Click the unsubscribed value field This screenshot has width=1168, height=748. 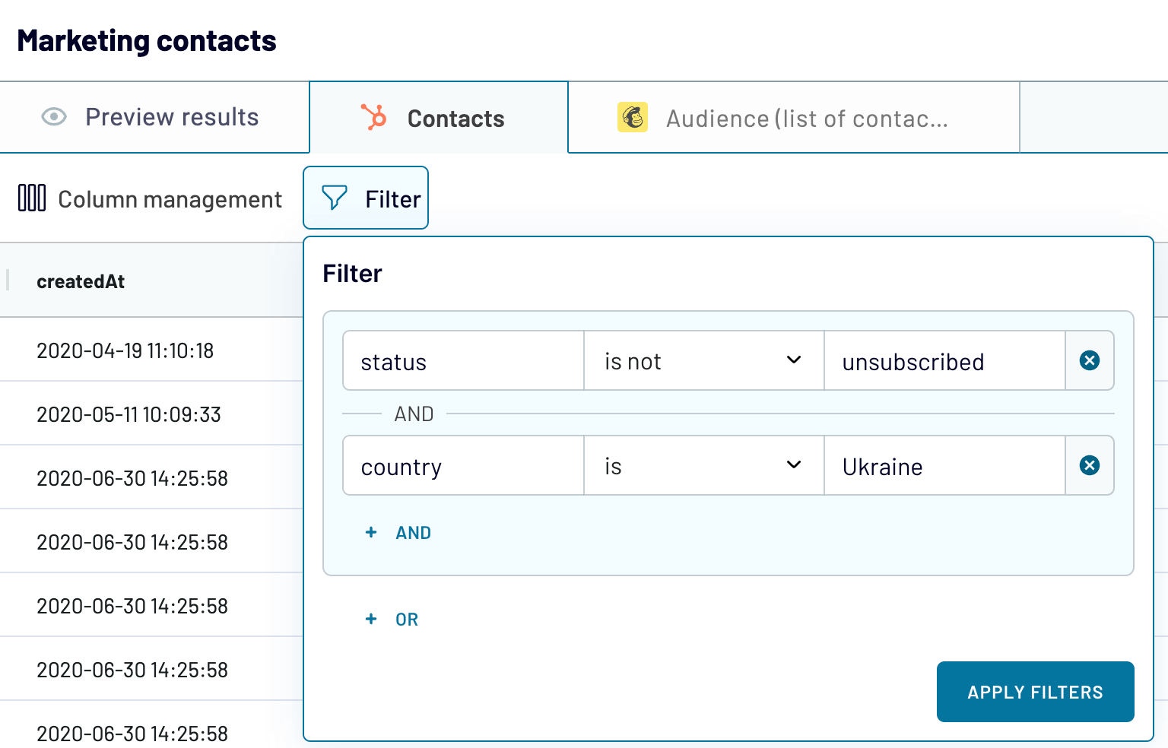pyautogui.click(x=944, y=361)
